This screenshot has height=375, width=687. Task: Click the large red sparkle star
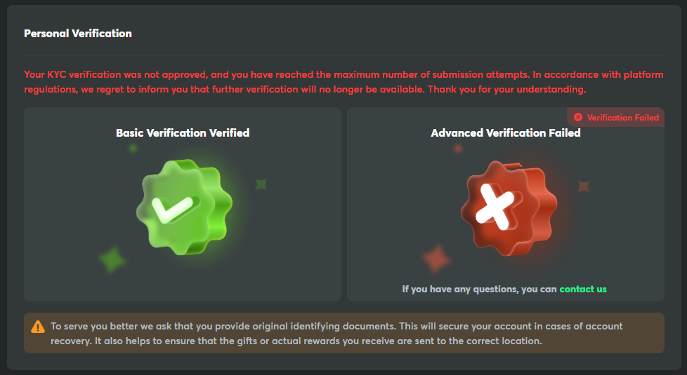point(436,259)
